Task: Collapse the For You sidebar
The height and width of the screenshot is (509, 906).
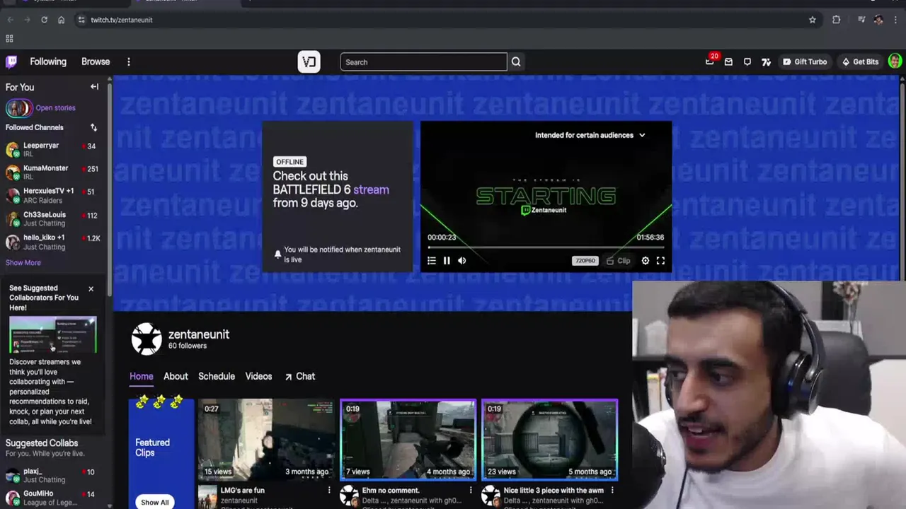Action: [x=94, y=87]
